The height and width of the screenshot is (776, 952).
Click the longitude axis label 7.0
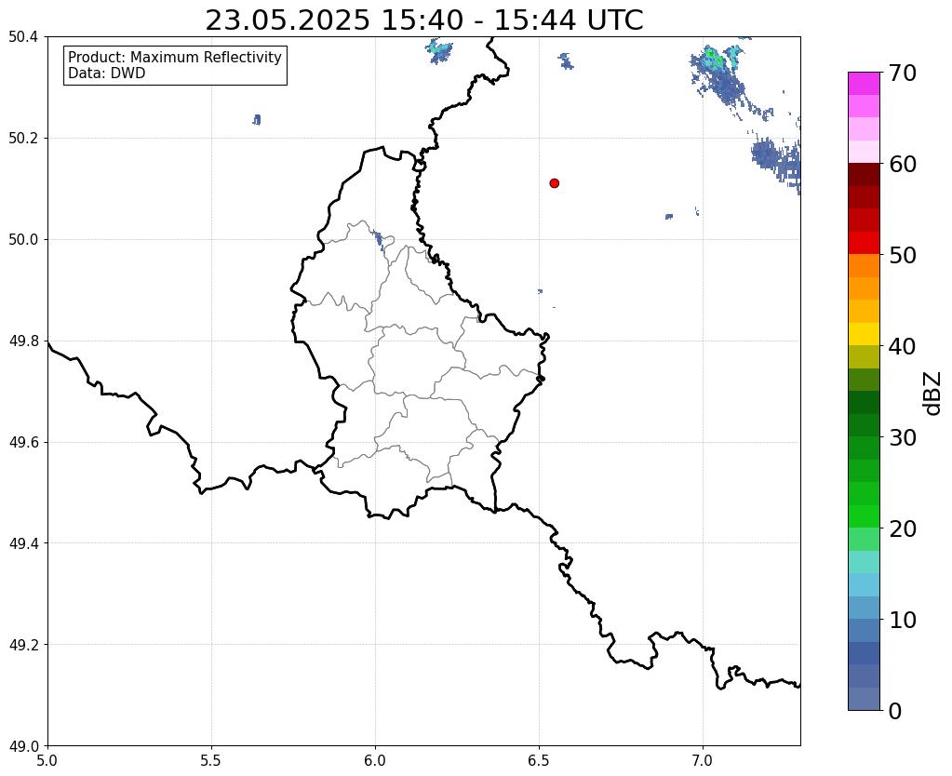704,760
